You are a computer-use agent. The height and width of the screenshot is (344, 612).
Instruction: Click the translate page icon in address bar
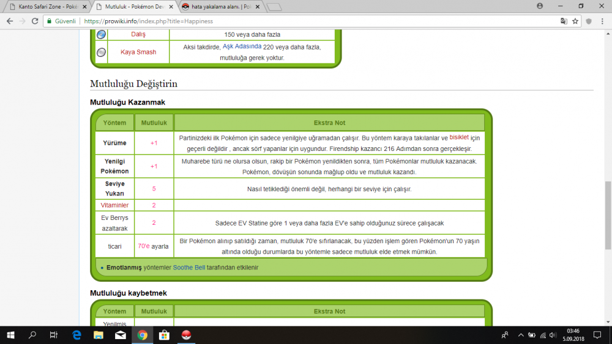564,21
